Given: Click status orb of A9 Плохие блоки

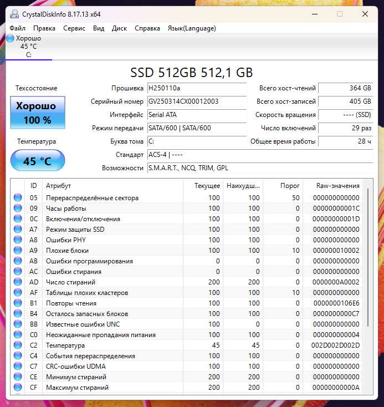Looking at the screenshot, I should [18, 250].
